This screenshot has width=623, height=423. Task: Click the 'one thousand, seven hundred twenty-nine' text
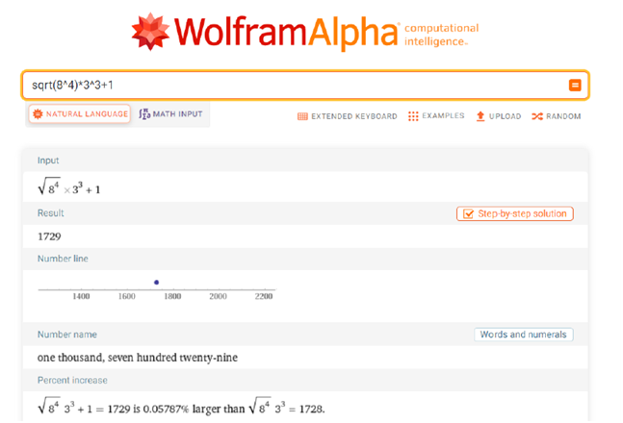tap(138, 358)
